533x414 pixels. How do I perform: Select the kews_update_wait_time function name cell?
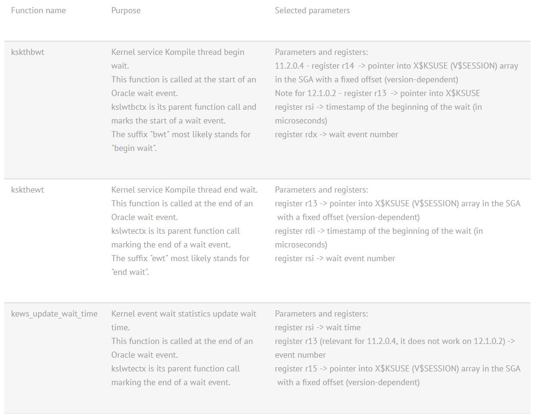pyautogui.click(x=54, y=314)
